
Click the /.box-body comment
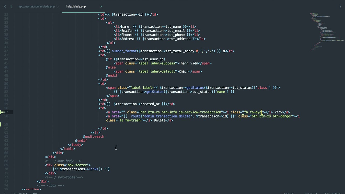[63, 161]
